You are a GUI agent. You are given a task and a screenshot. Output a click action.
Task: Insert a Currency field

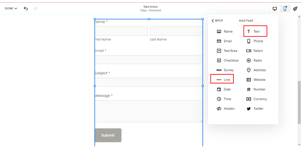(x=259, y=99)
